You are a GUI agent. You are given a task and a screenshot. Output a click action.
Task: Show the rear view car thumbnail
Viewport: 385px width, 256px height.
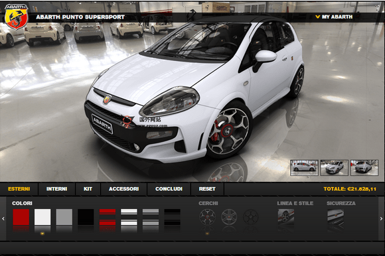coord(364,168)
